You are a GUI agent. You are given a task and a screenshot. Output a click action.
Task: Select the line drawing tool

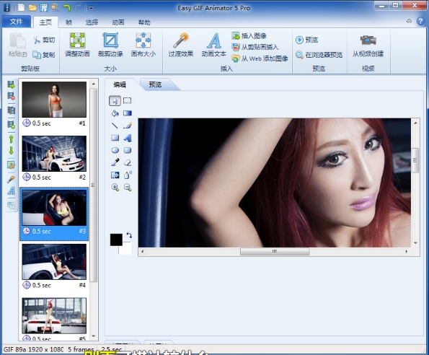click(115, 126)
